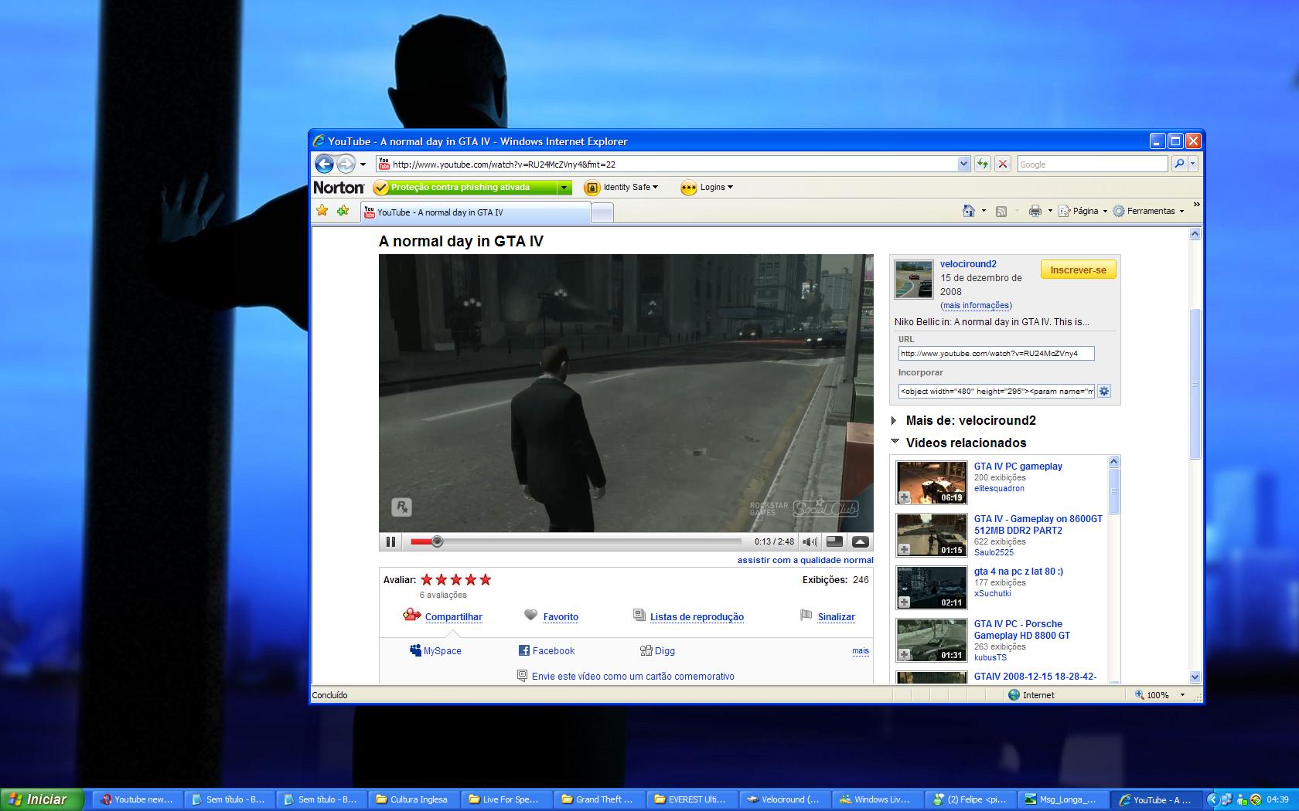Viewport: 1299px width, 811px height.
Task: Open the Identity Safe dropdown menu
Action: pos(631,187)
